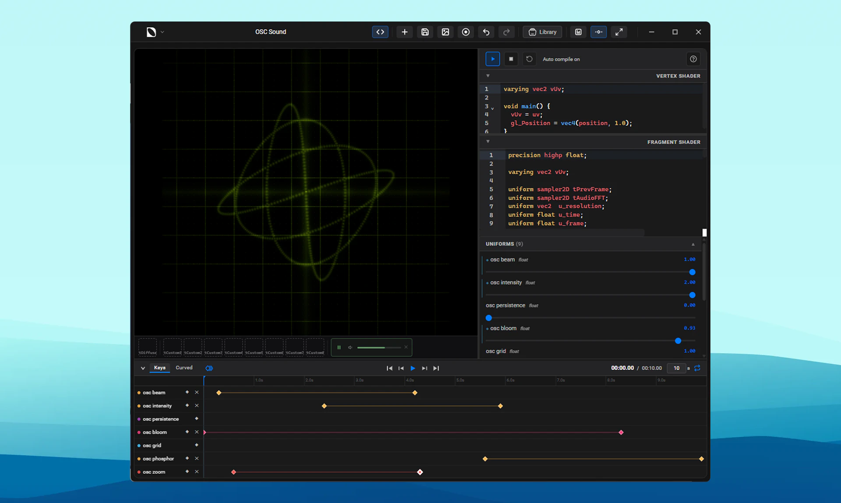This screenshot has height=503, width=841.
Task: Collapse the Uniforms panel
Action: coord(693,244)
